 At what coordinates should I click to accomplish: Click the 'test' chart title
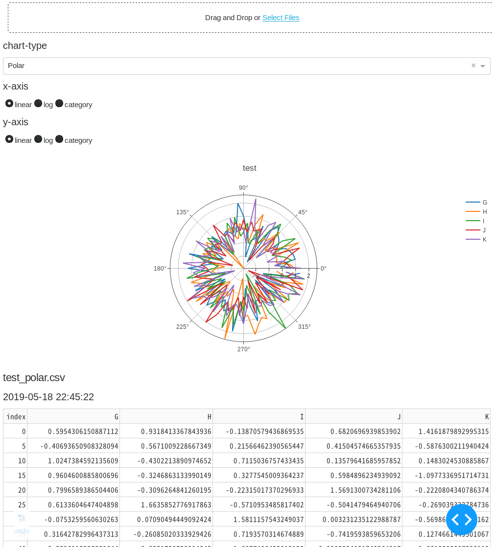click(x=249, y=168)
